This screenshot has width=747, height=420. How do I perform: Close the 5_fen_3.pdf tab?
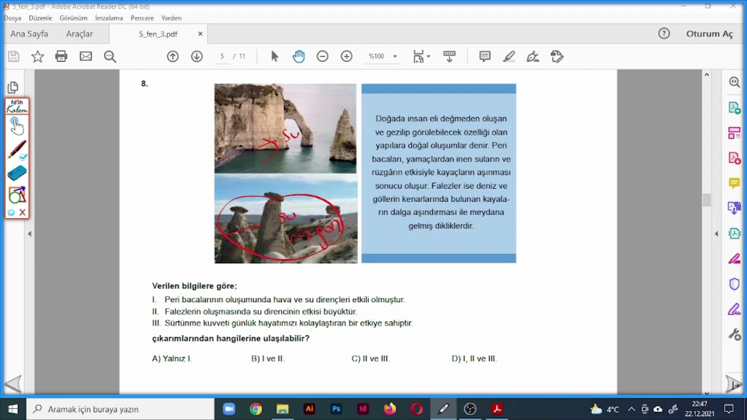point(200,34)
